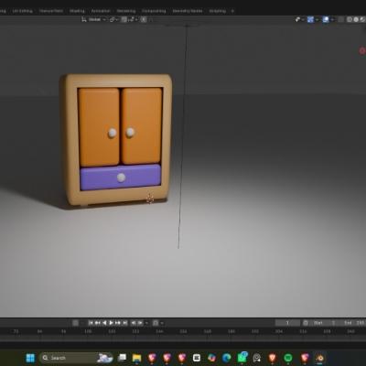This screenshot has height=366, width=366.
Task: Open the Animation workspace tab
Action: (x=101, y=11)
